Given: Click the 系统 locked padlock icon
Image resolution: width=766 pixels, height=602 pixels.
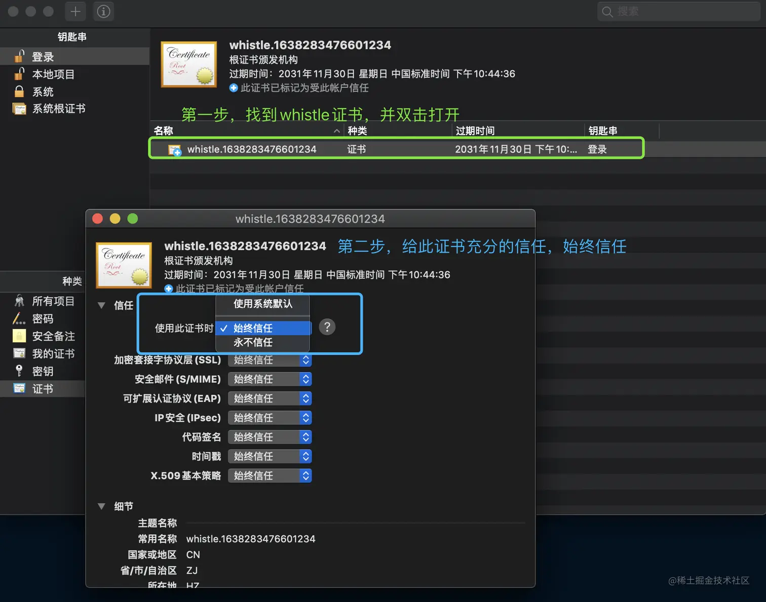Looking at the screenshot, I should pyautogui.click(x=19, y=92).
